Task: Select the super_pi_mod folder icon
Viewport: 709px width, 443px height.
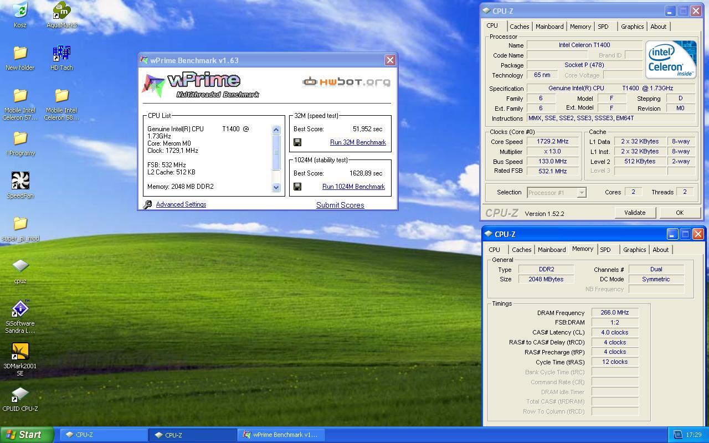Action: 20,223
